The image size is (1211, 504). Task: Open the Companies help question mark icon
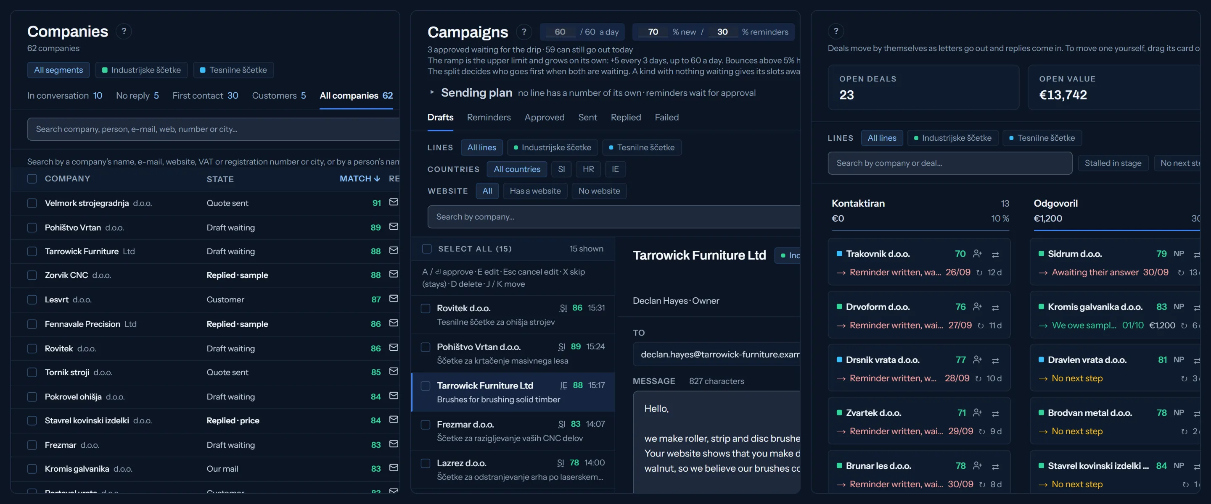click(x=124, y=31)
